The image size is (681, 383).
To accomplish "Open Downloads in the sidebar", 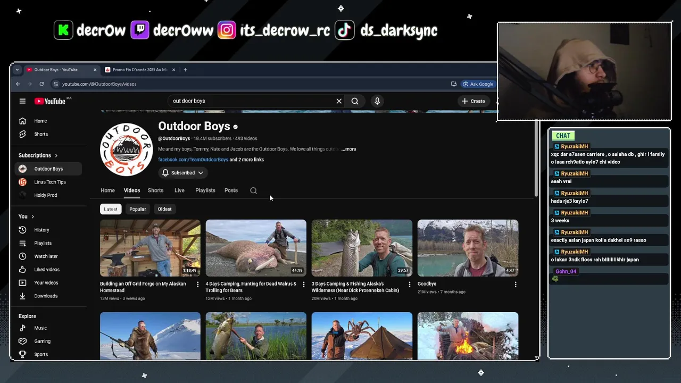I will click(48, 296).
